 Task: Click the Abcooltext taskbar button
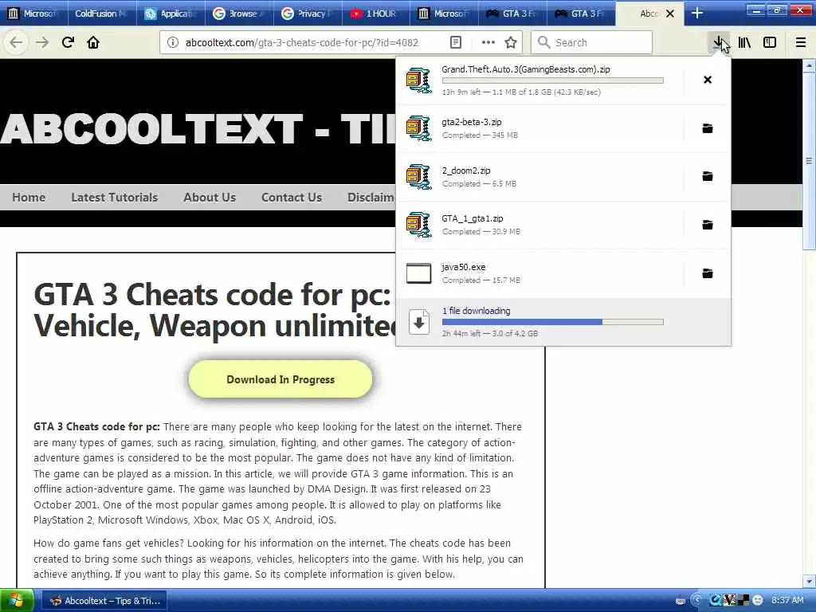tap(104, 601)
